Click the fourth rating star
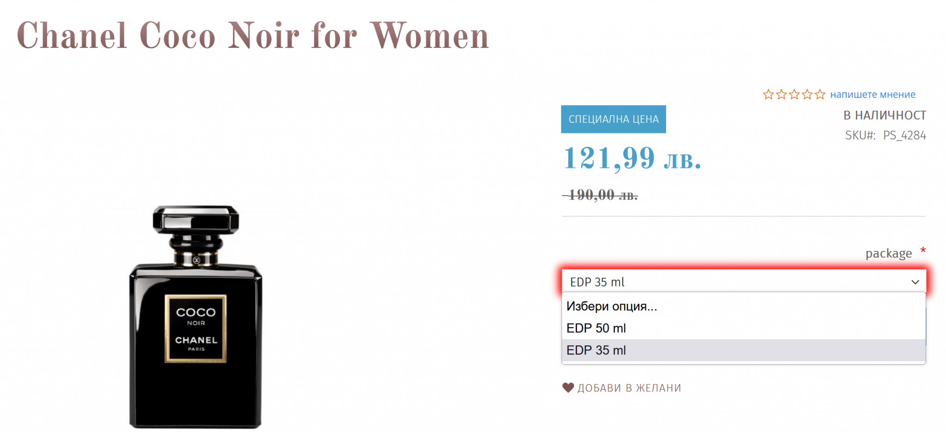 (x=807, y=95)
